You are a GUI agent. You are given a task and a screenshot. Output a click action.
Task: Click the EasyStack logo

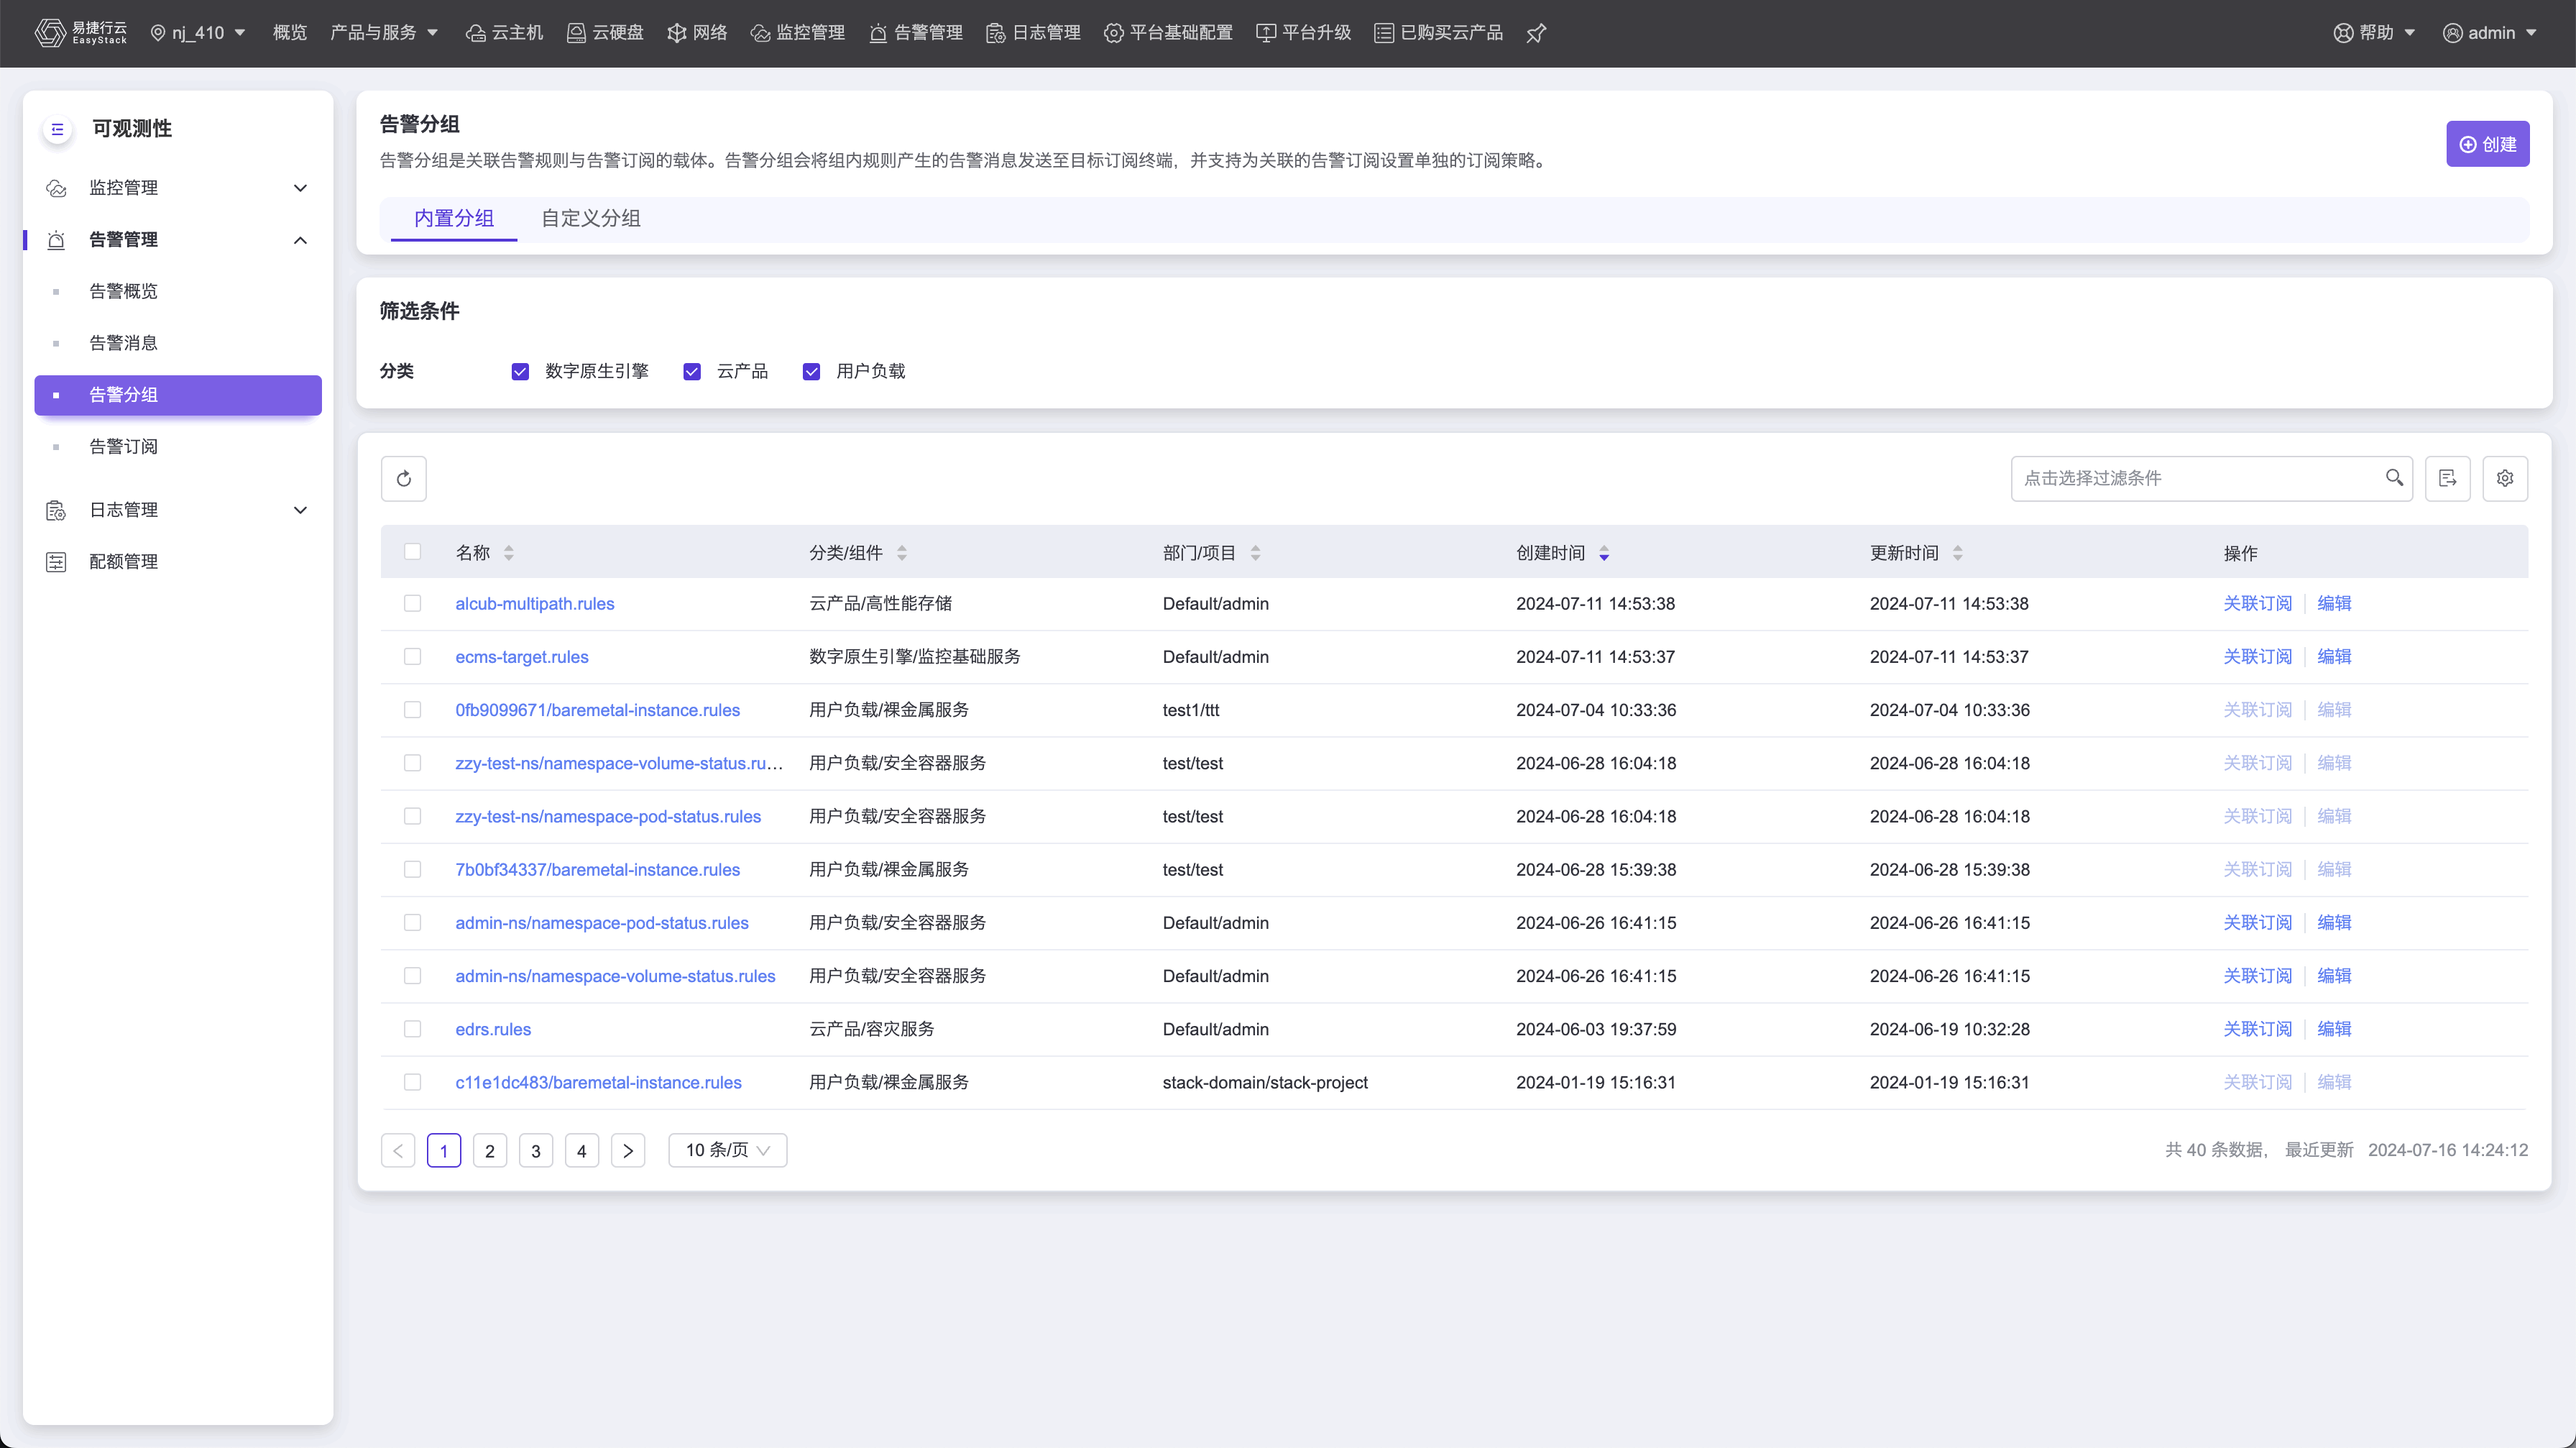click(x=80, y=33)
